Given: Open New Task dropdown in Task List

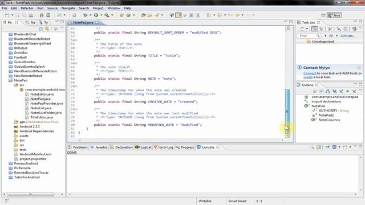Looking at the screenshot, I should pos(307,29).
